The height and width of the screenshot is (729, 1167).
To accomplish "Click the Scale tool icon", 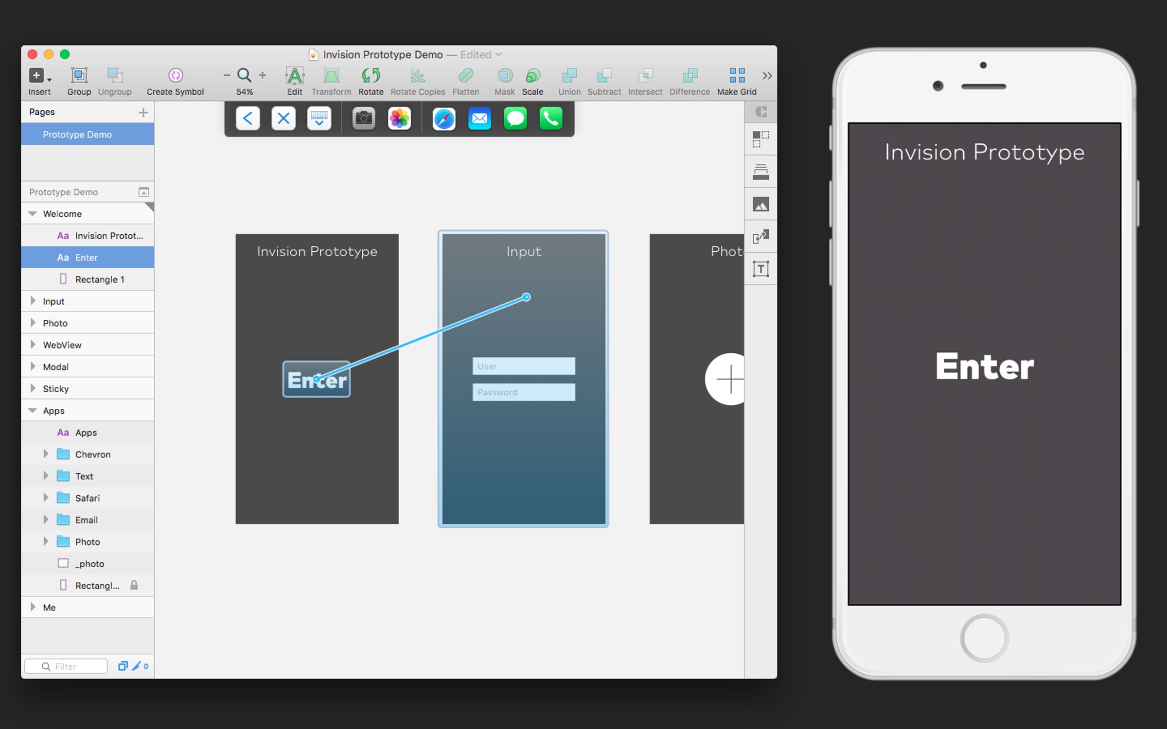I will tap(532, 76).
